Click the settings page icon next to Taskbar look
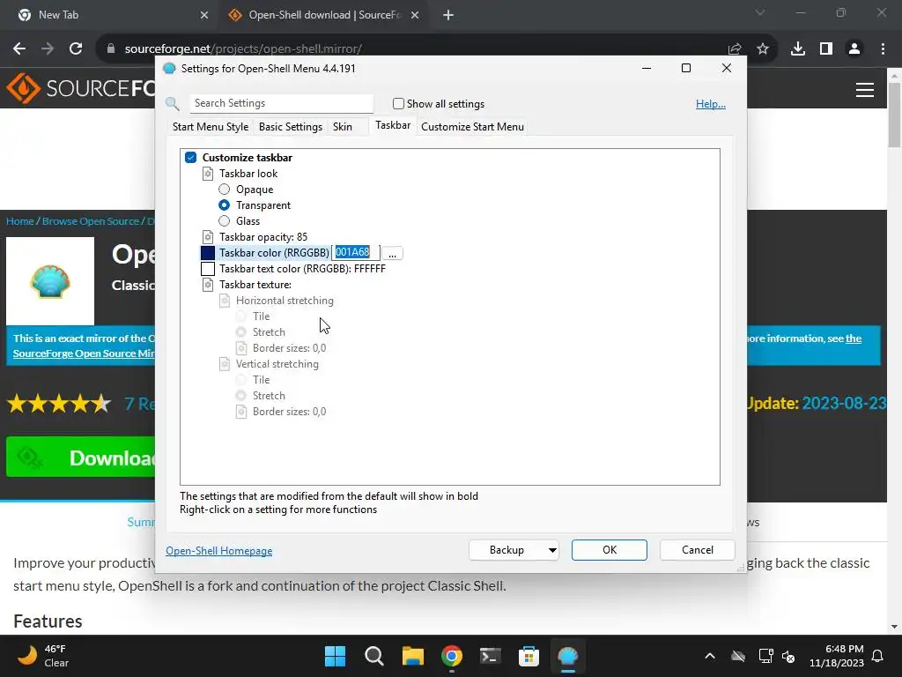This screenshot has width=902, height=677. tap(208, 174)
